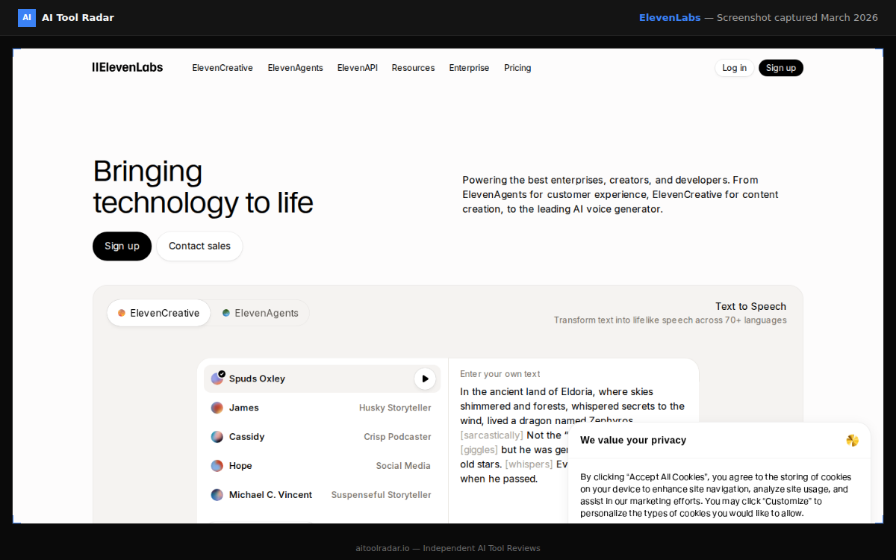The height and width of the screenshot is (560, 896).
Task: Click into the Eldoria sample text area
Action: pyautogui.click(x=572, y=435)
